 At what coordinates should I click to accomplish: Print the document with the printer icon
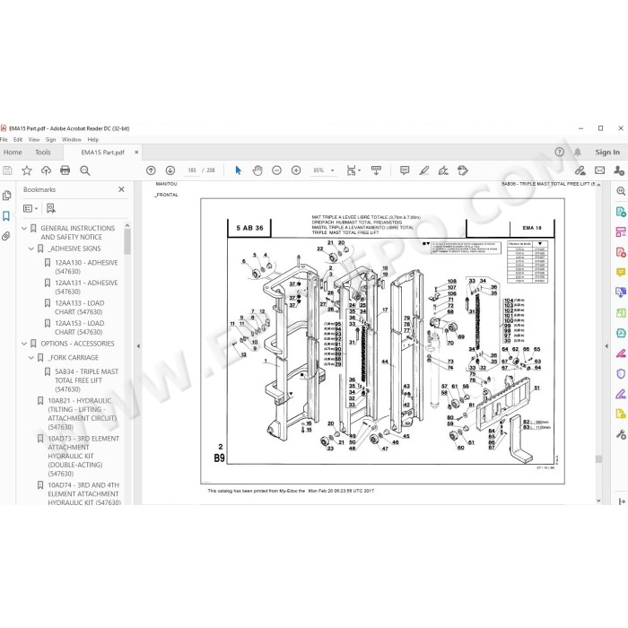click(x=65, y=170)
